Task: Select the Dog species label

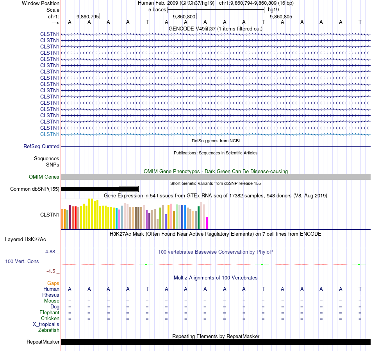Action: point(55,307)
